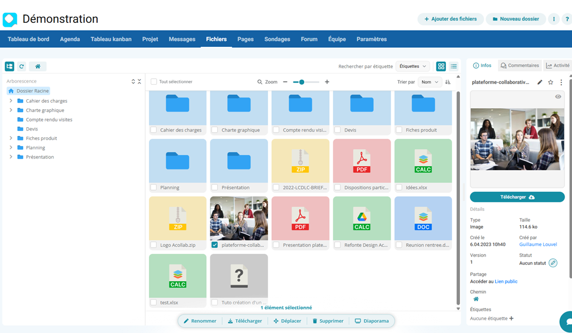Click the Télécharger button in details panel
Screen dimensions: 572x333
coord(517,196)
